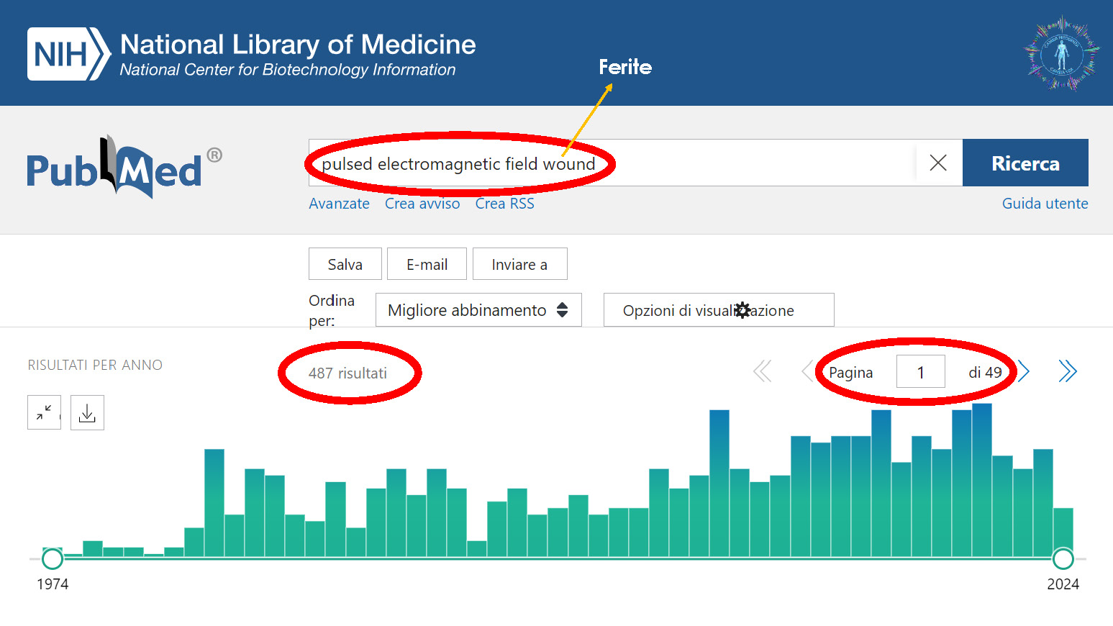
Task: Open the Inviare a menu
Action: tap(519, 264)
